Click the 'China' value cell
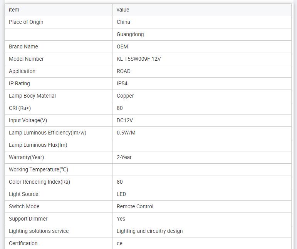This screenshot has width=297, height=249. click(123, 22)
